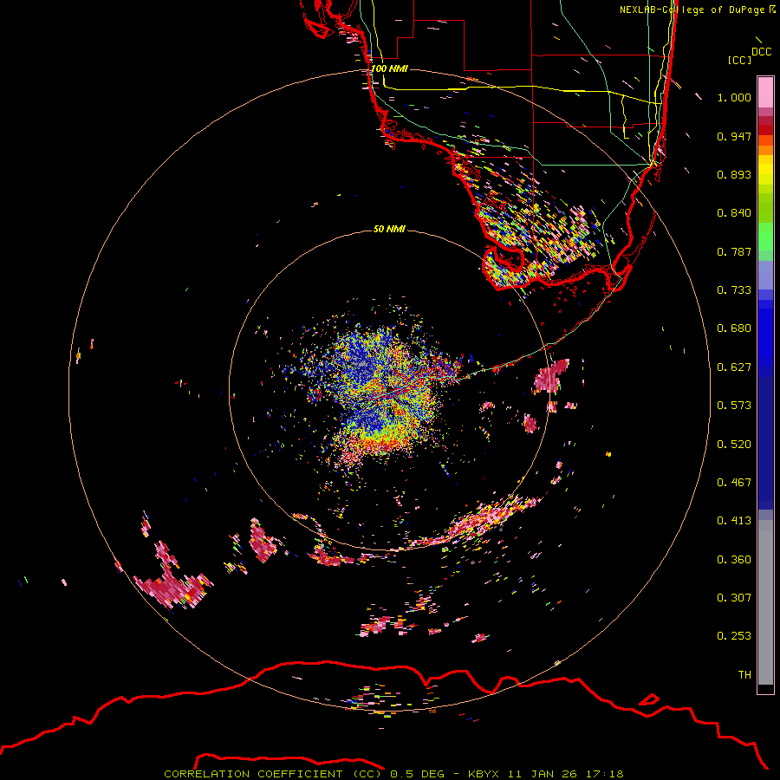
Task: Click the 50 NMI range ring label
Action: click(x=389, y=229)
